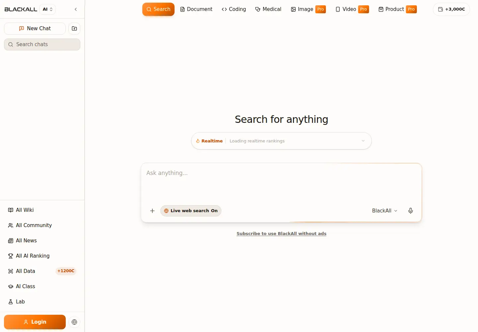The image size is (478, 332).
Task: Switch to the Document tab
Action: pyautogui.click(x=196, y=9)
